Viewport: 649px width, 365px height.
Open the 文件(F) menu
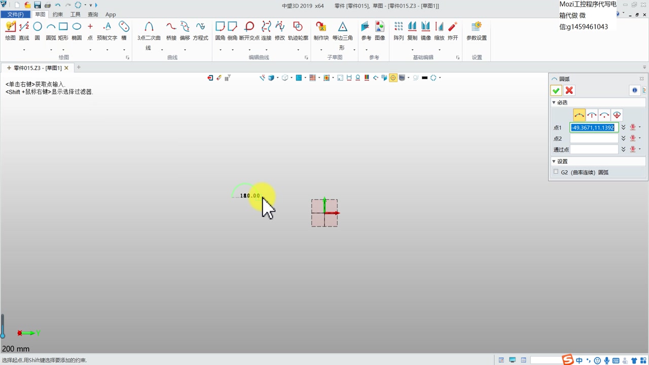point(15,14)
